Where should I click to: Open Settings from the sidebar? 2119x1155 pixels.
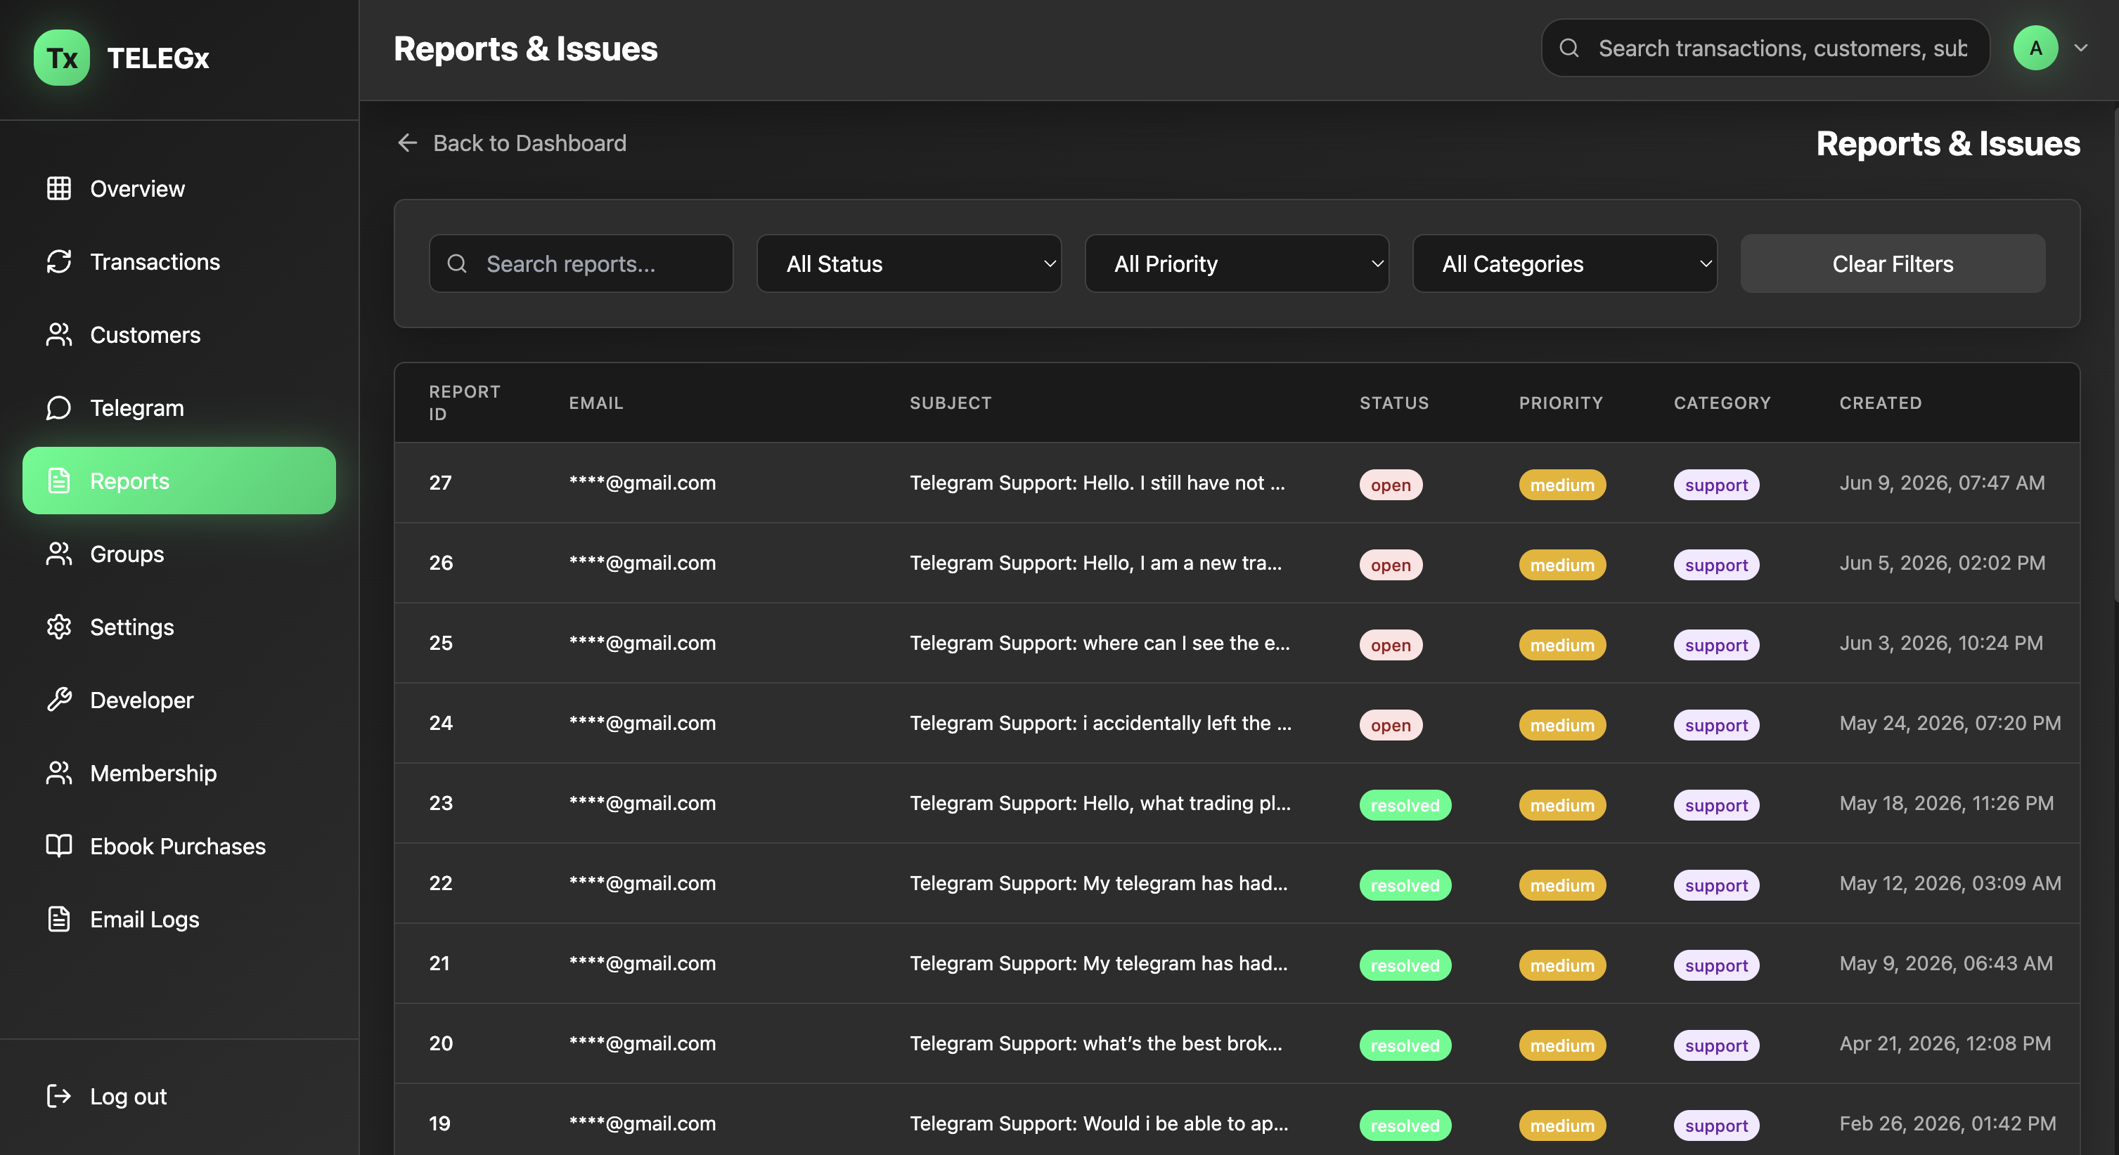[x=179, y=627]
